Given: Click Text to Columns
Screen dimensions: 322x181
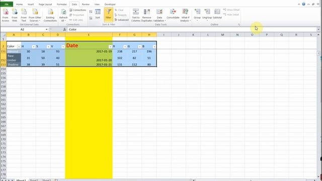Looking at the screenshot, I should 135,15.
